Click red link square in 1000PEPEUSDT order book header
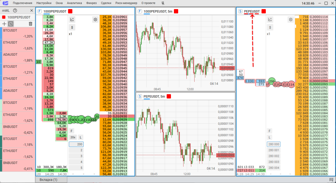This screenshot has height=183, width=336. click(70, 11)
